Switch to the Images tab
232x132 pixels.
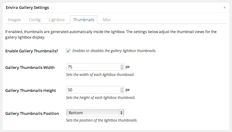(14, 20)
